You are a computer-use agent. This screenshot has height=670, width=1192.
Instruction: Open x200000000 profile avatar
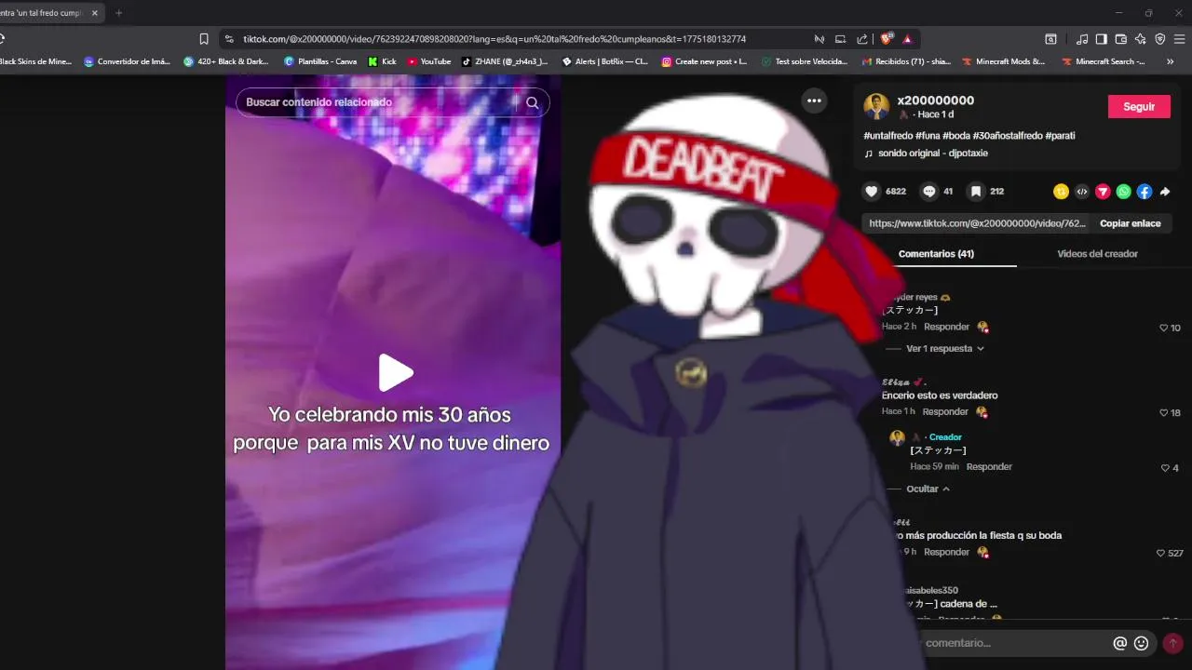pyautogui.click(x=876, y=106)
